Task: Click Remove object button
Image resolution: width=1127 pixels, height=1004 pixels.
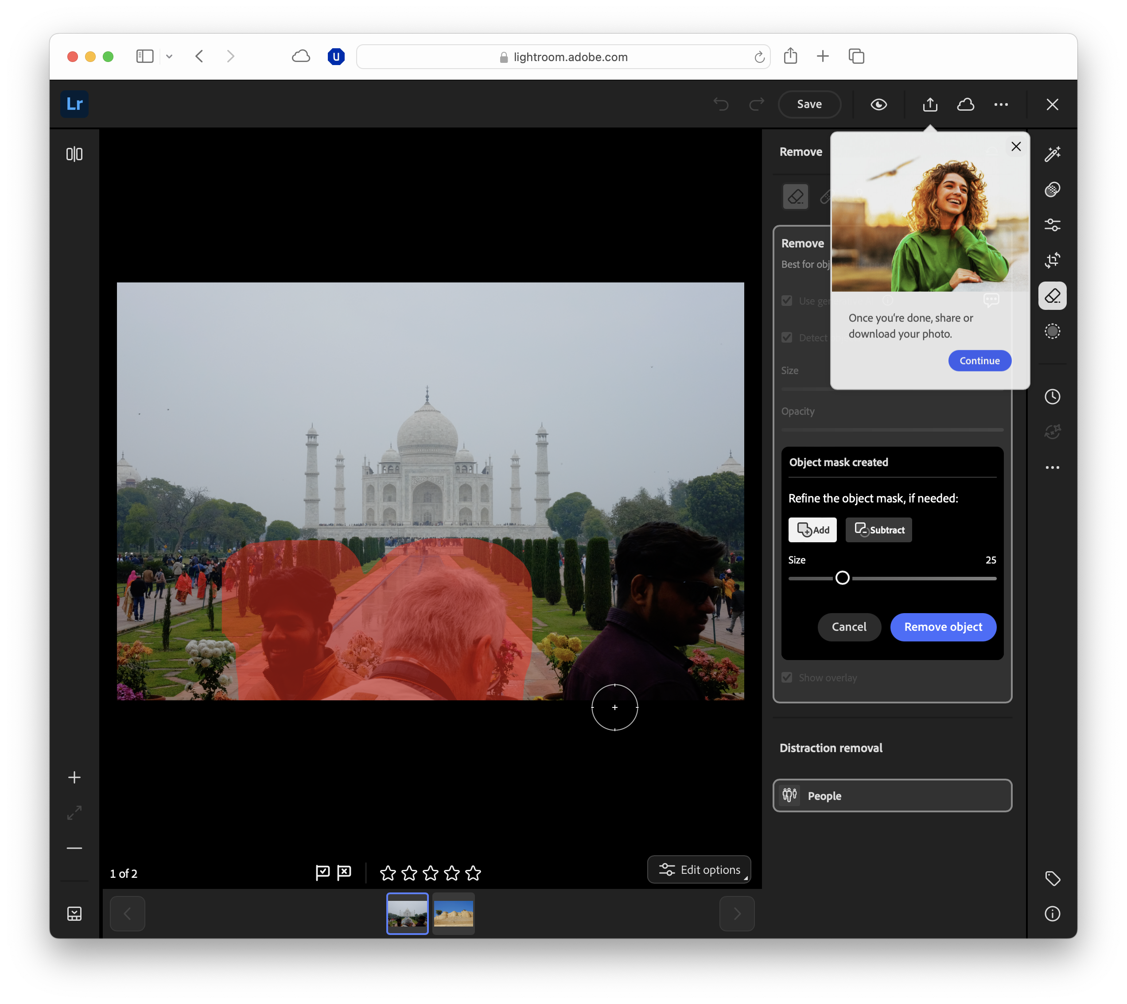Action: [943, 627]
